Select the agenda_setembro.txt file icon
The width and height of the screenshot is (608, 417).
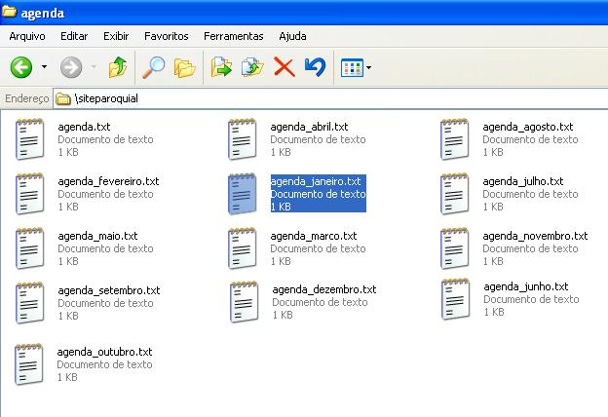pyautogui.click(x=29, y=303)
